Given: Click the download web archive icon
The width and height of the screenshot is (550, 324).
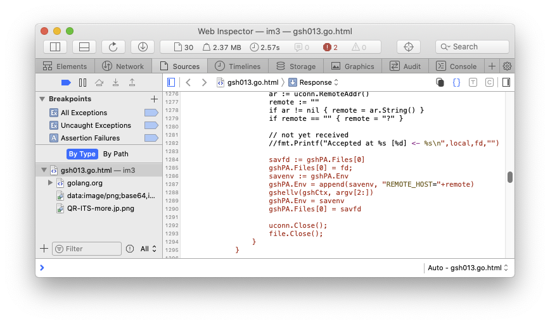Looking at the screenshot, I should 142,47.
